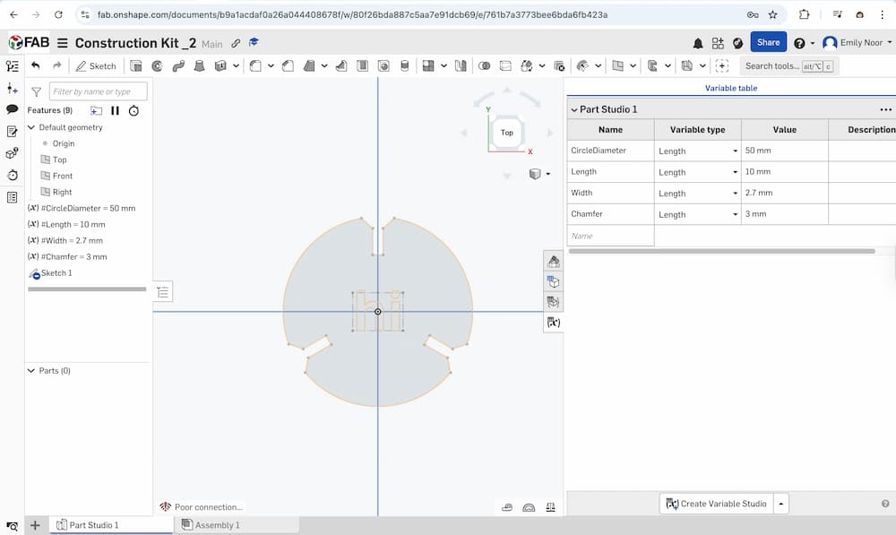Select the Revolve tool
The image size is (896, 535).
click(x=157, y=66)
